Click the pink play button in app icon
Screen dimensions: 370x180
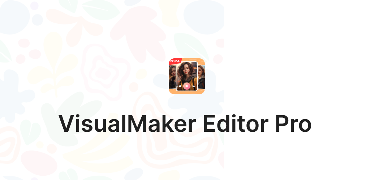click(187, 86)
